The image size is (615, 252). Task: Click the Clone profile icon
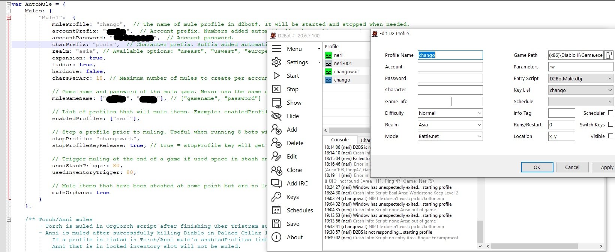tap(276, 170)
